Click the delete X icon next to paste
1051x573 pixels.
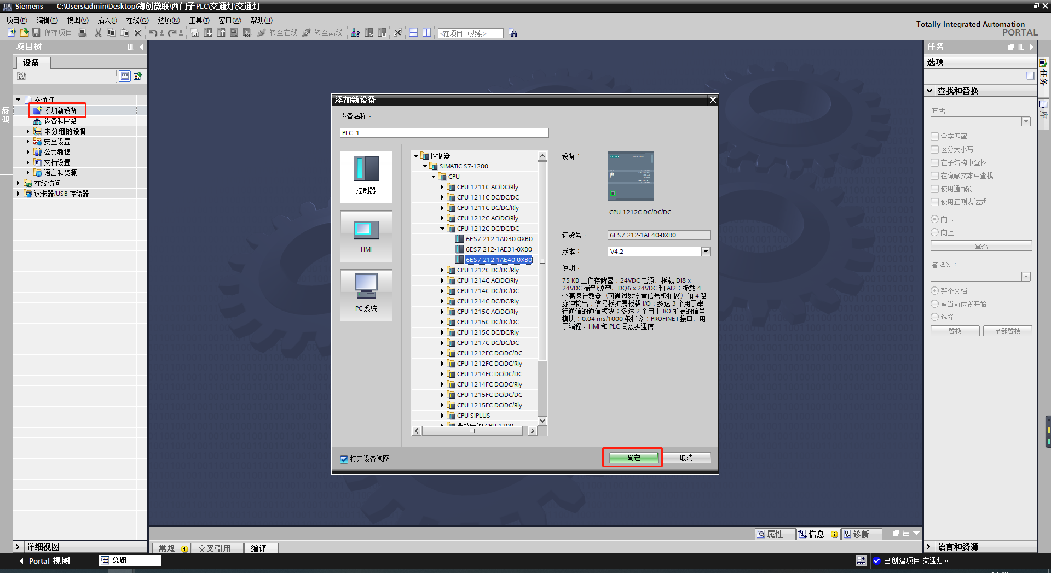[138, 33]
